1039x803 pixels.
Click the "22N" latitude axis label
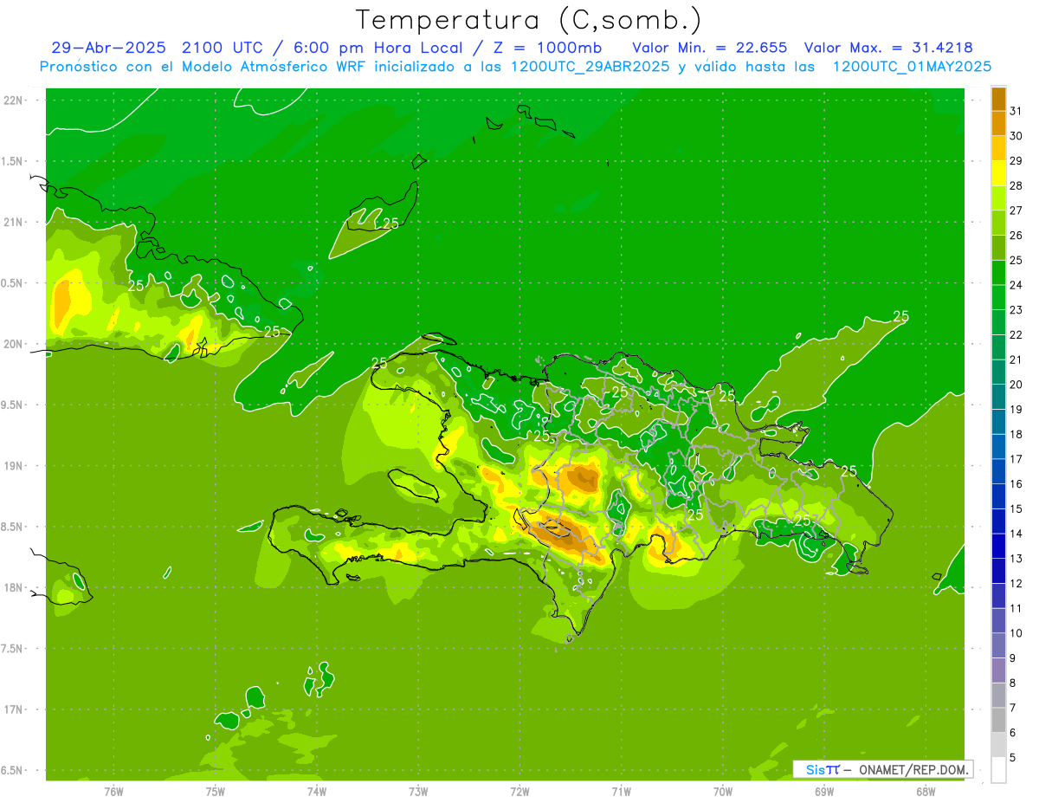pos(13,100)
